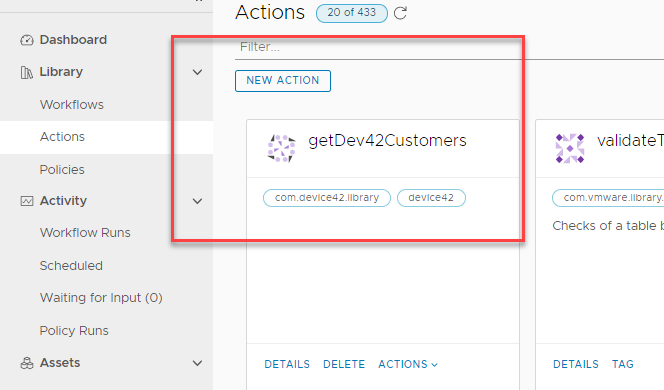This screenshot has height=390, width=664.
Task: Open Scheduled under Activity
Action: (71, 266)
